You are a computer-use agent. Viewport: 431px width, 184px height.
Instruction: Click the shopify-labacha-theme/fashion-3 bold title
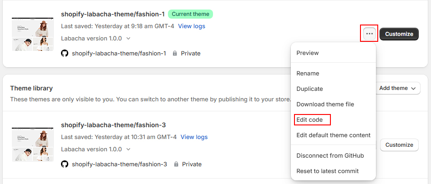click(x=113, y=125)
